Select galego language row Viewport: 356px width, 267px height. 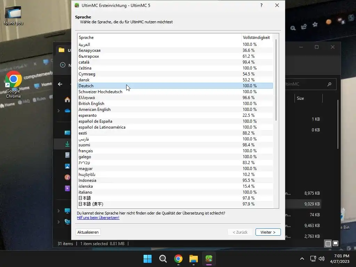click(x=175, y=157)
